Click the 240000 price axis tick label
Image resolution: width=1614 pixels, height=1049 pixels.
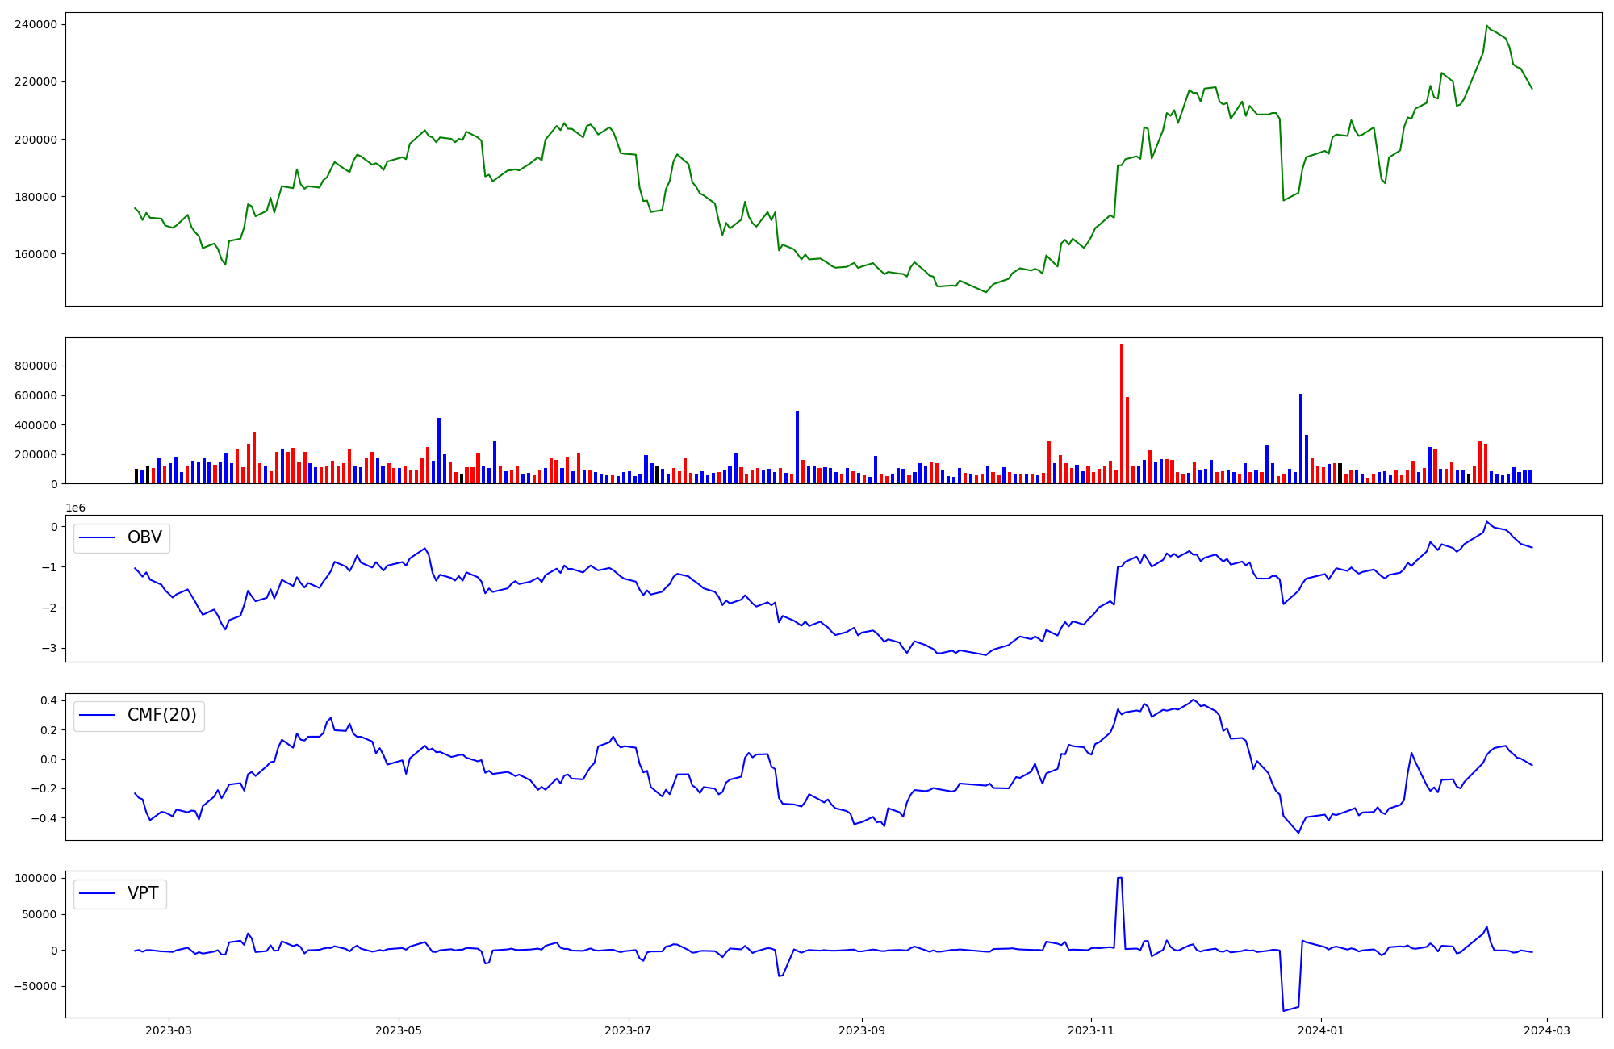click(x=36, y=24)
